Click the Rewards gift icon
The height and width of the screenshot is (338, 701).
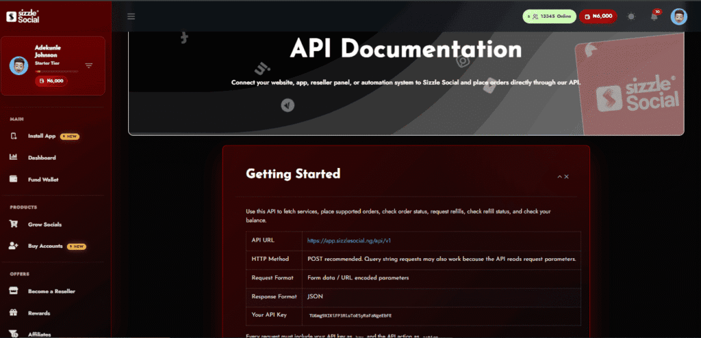pos(14,313)
